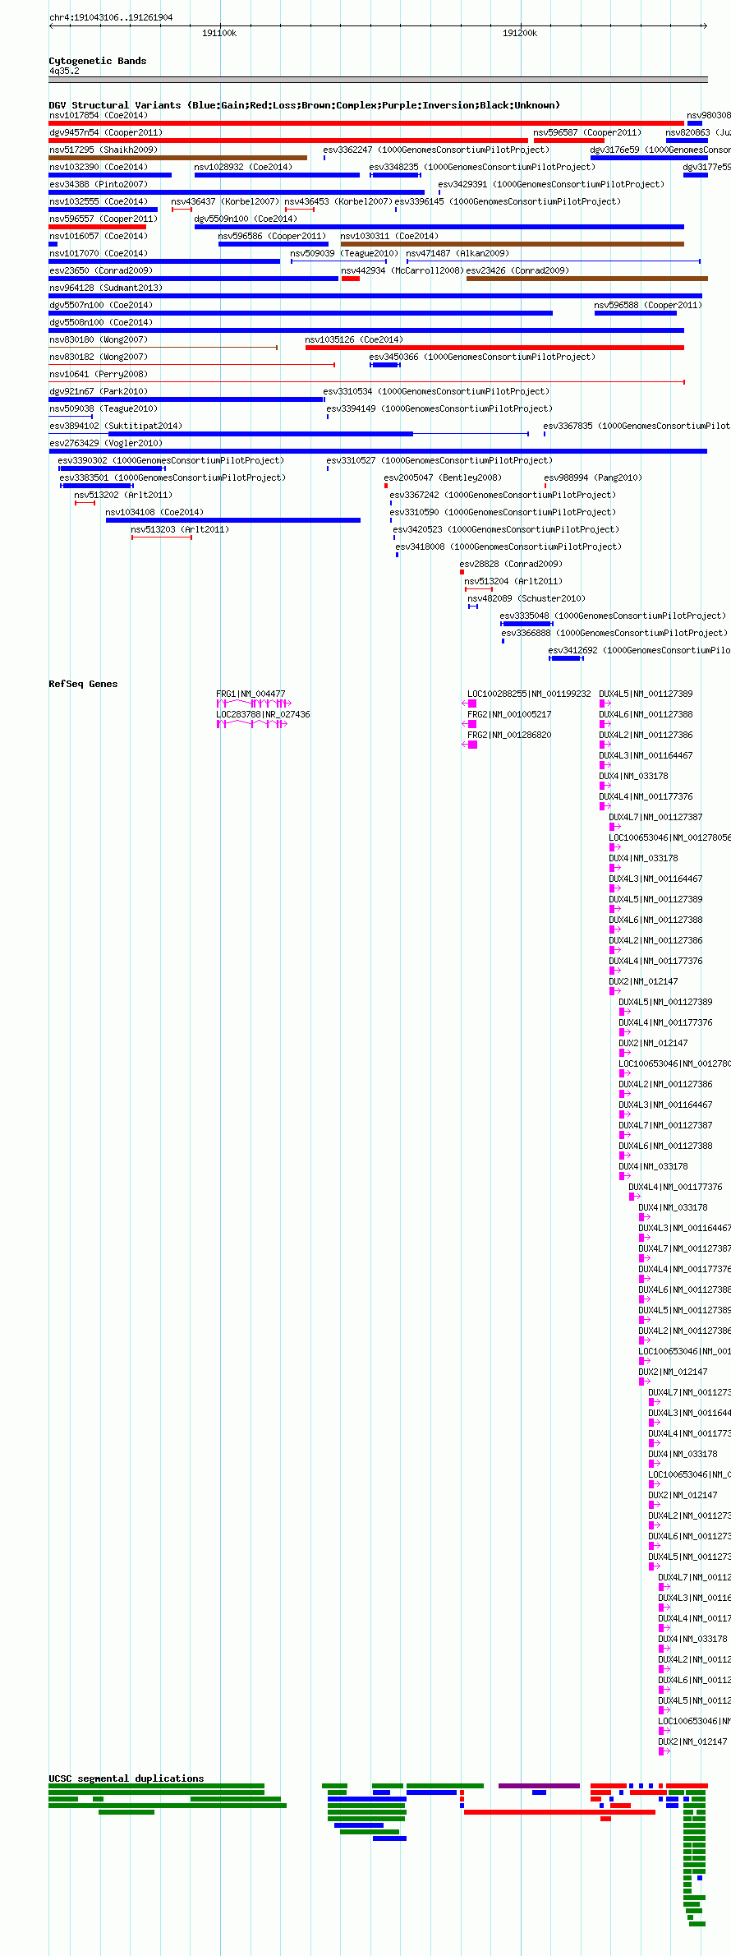Viewport: 731px width, 1956px height.
Task: Click the purple segmental duplication bar
Action: [539, 1786]
